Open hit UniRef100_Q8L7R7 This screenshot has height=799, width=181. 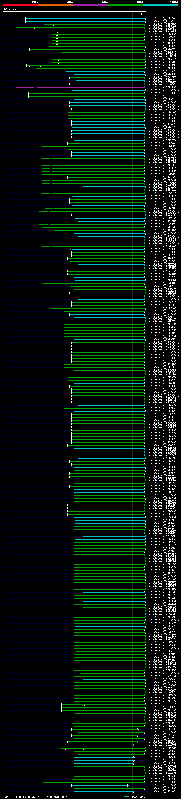162,59
